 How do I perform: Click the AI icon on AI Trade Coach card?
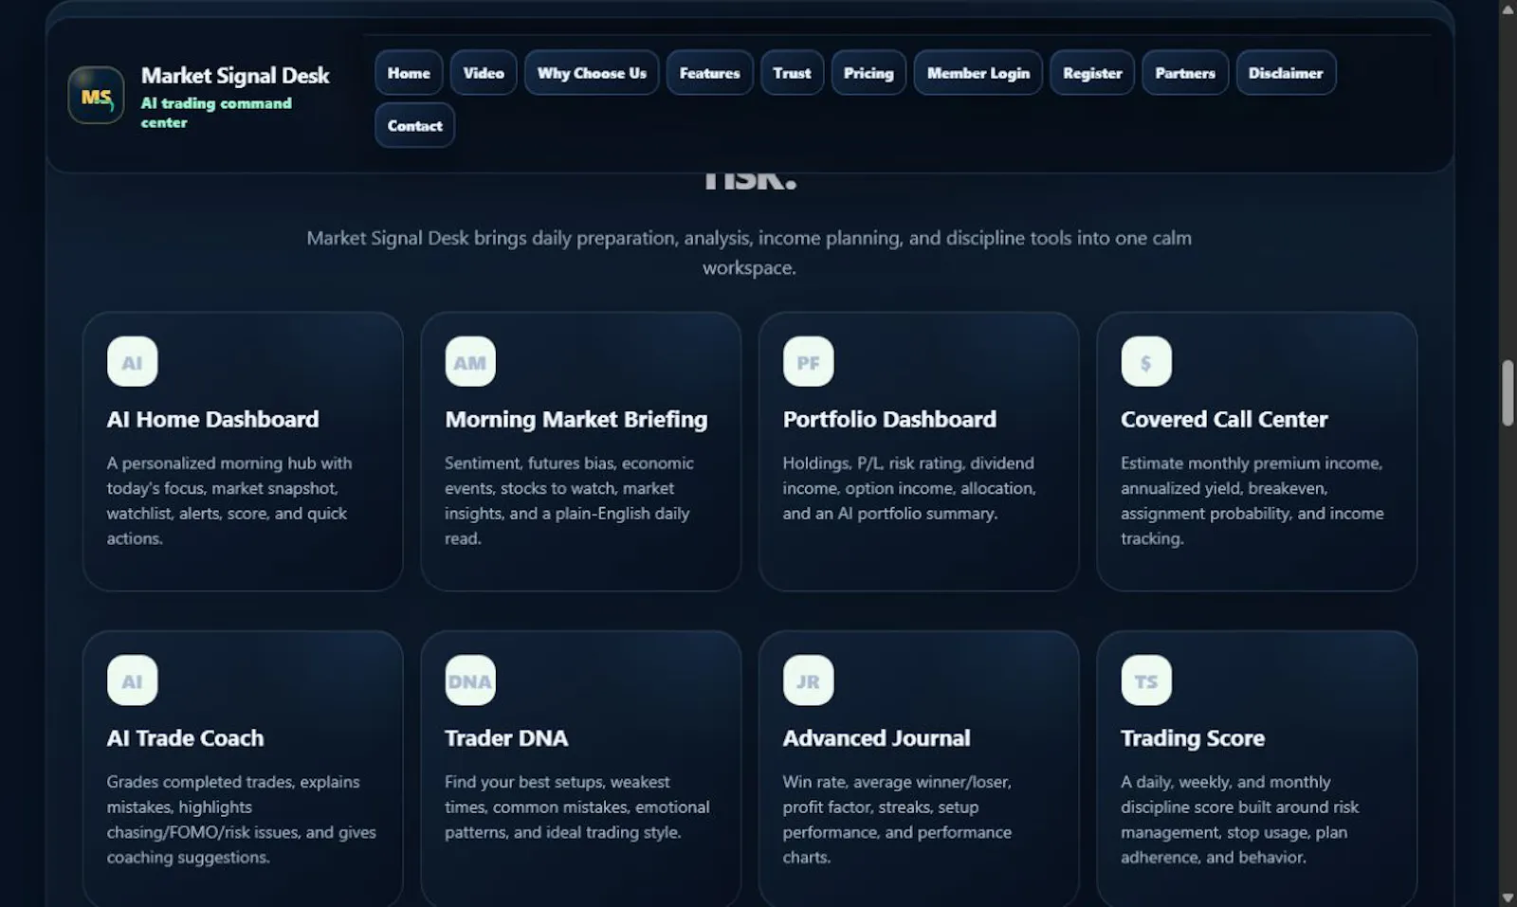click(133, 680)
